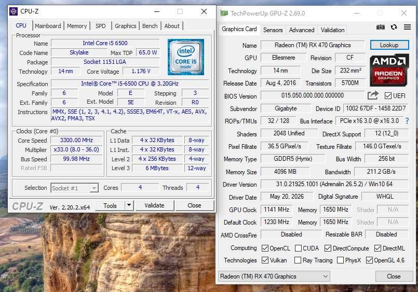Click the BIOS export share arrow icon
Screen dimensions: 418x292
click(x=373, y=95)
